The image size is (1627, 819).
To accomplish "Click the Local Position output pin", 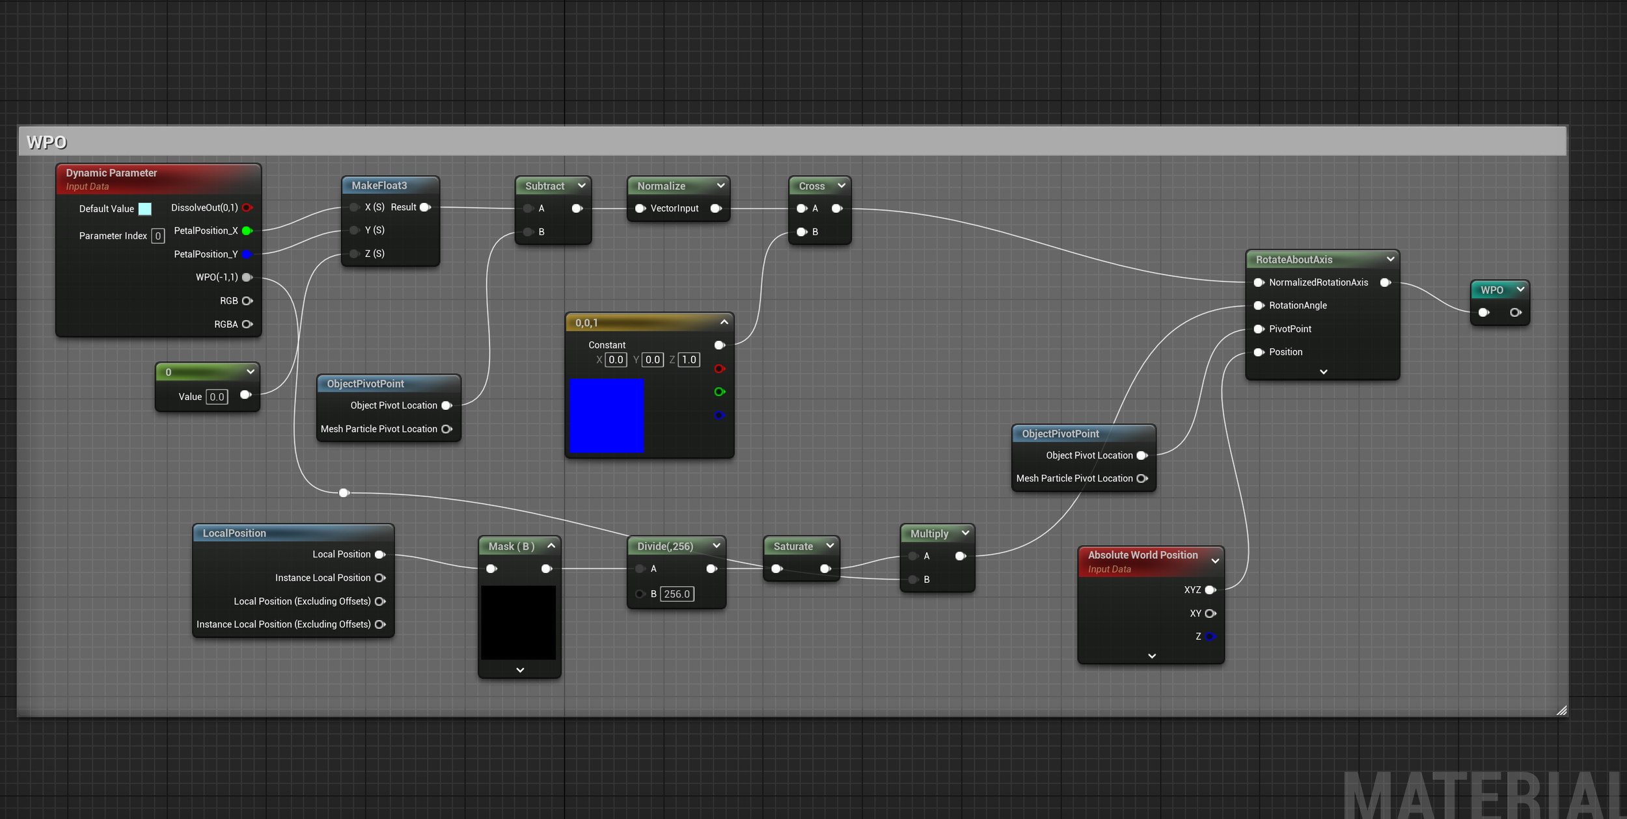I will point(380,554).
